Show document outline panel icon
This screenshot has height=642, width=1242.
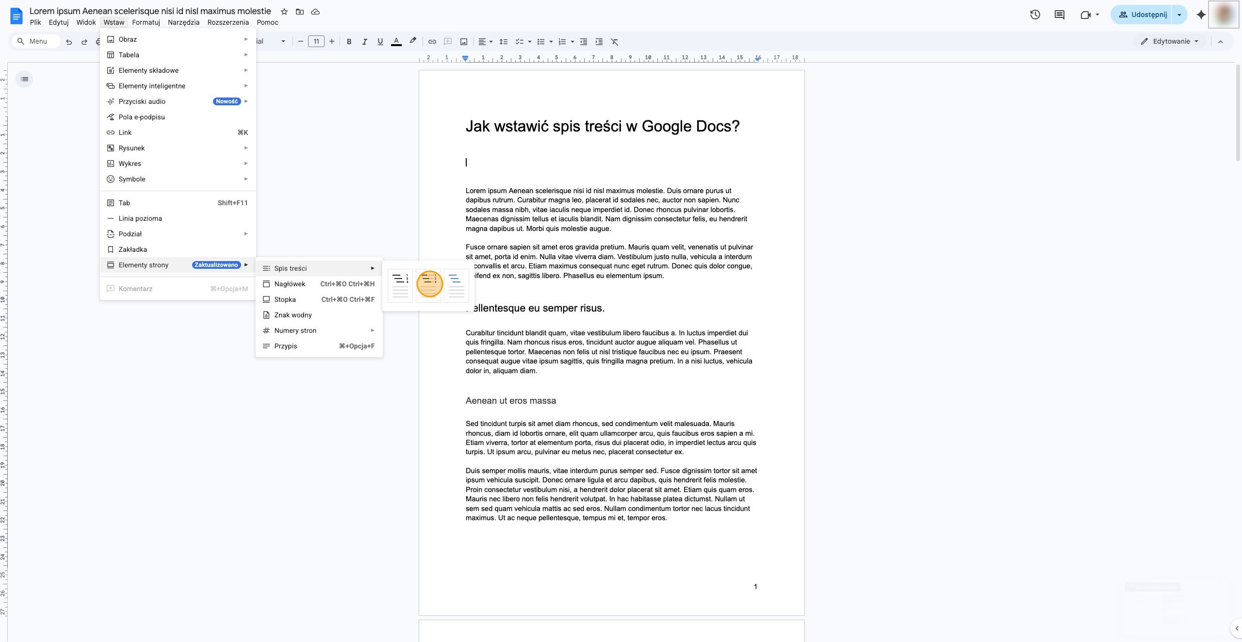point(25,79)
